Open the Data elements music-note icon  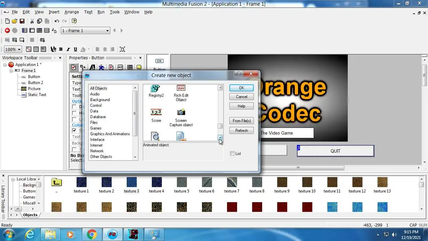54,30
